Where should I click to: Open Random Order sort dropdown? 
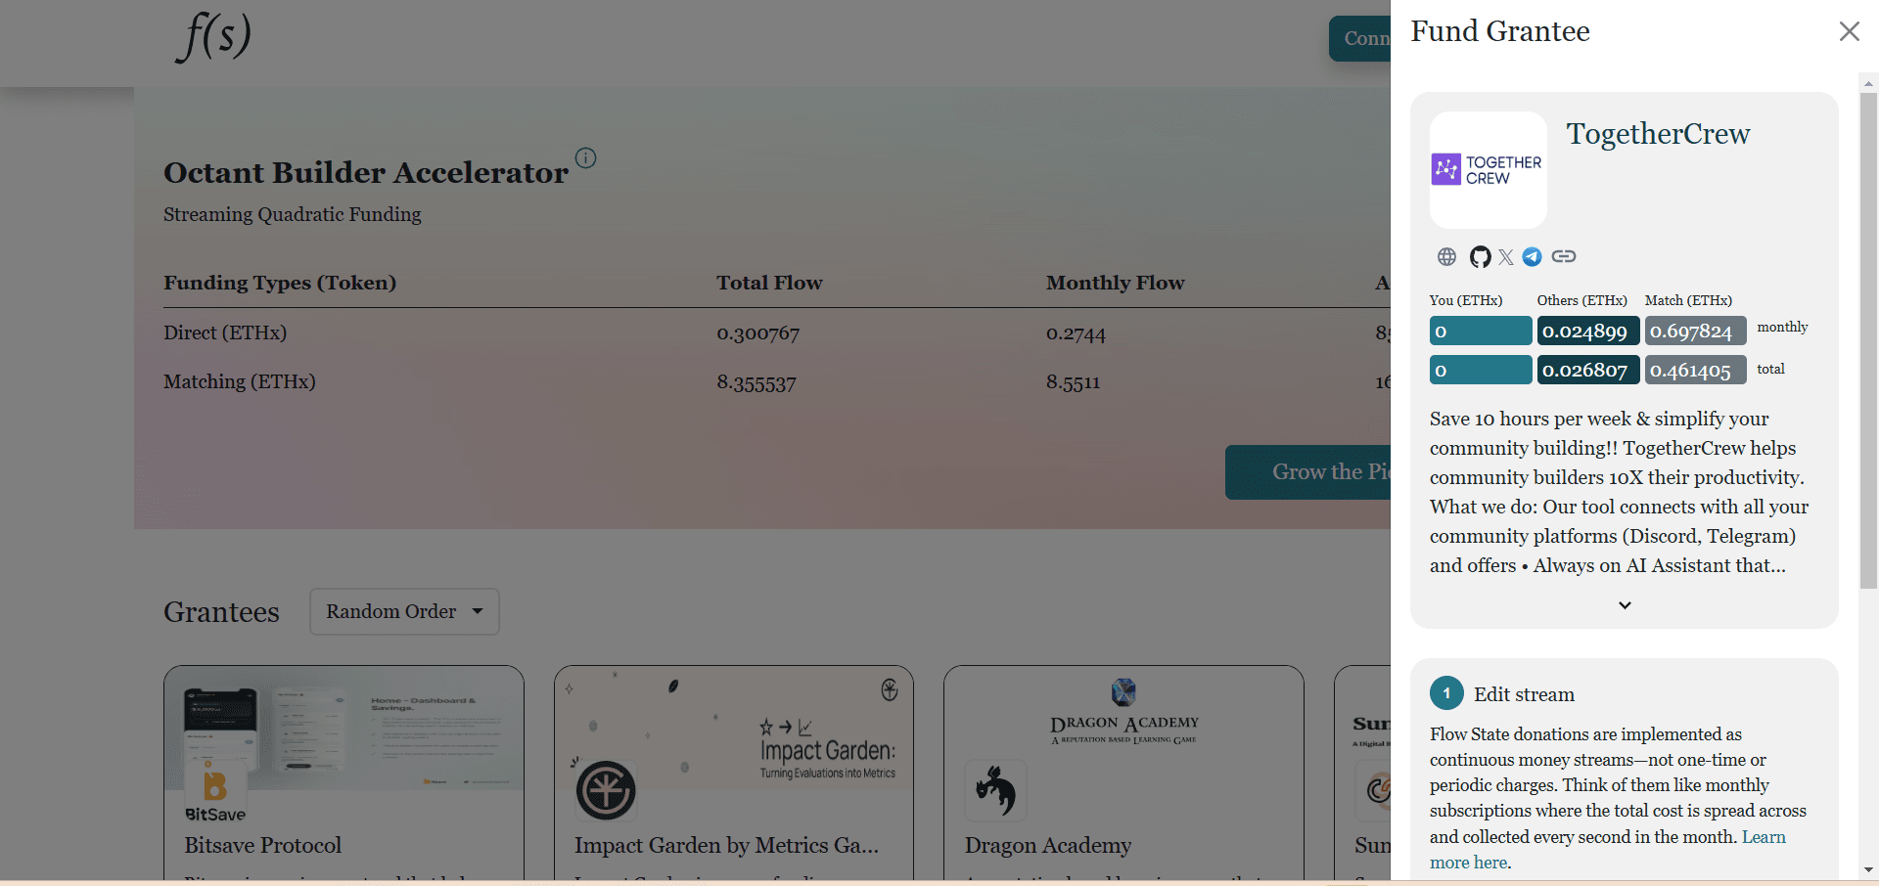click(404, 611)
